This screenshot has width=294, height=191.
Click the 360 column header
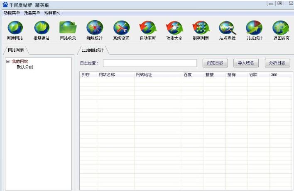tap(280, 75)
